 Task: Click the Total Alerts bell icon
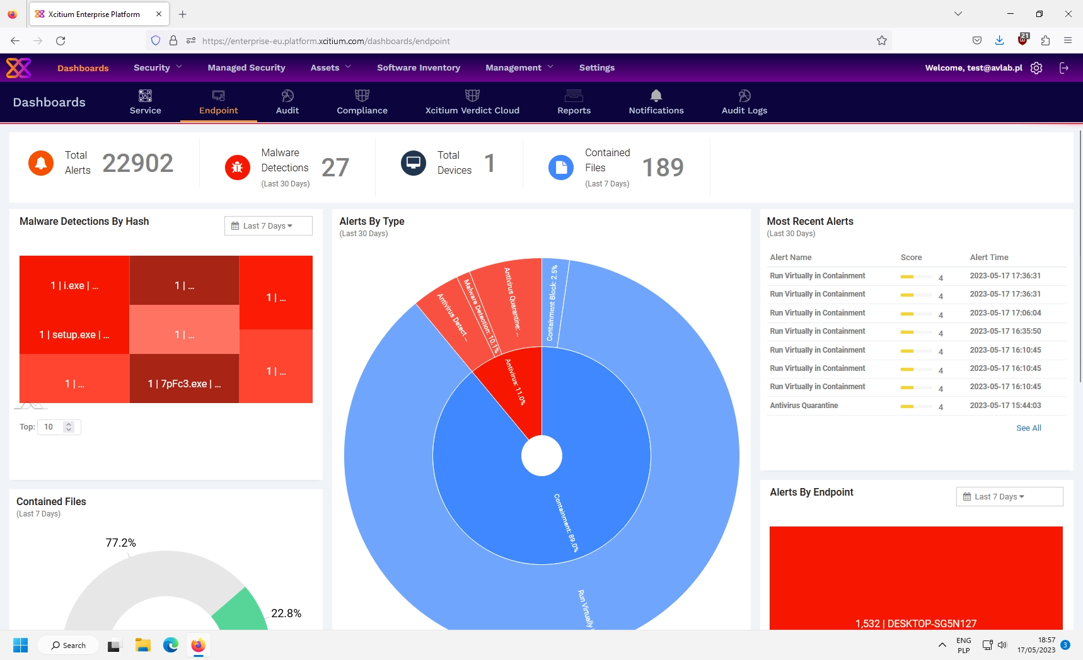click(41, 163)
